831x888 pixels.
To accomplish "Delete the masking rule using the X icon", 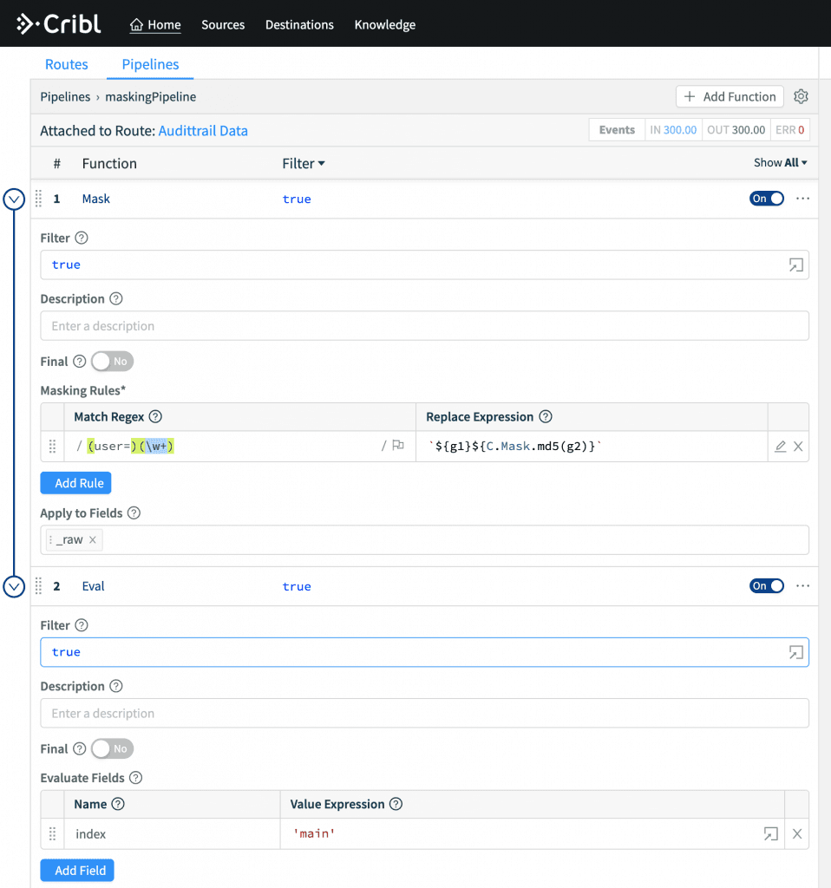I will tap(797, 445).
